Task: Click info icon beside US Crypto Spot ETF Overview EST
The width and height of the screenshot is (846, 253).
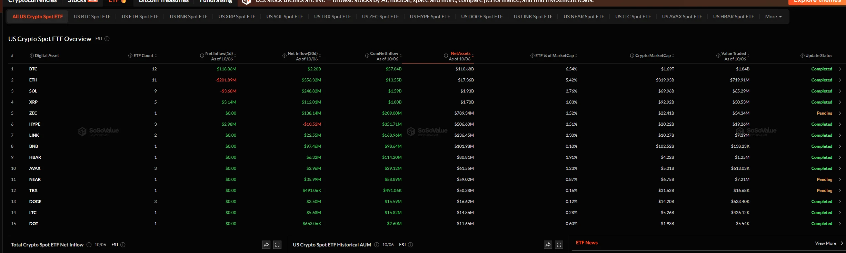Action: coord(107,39)
